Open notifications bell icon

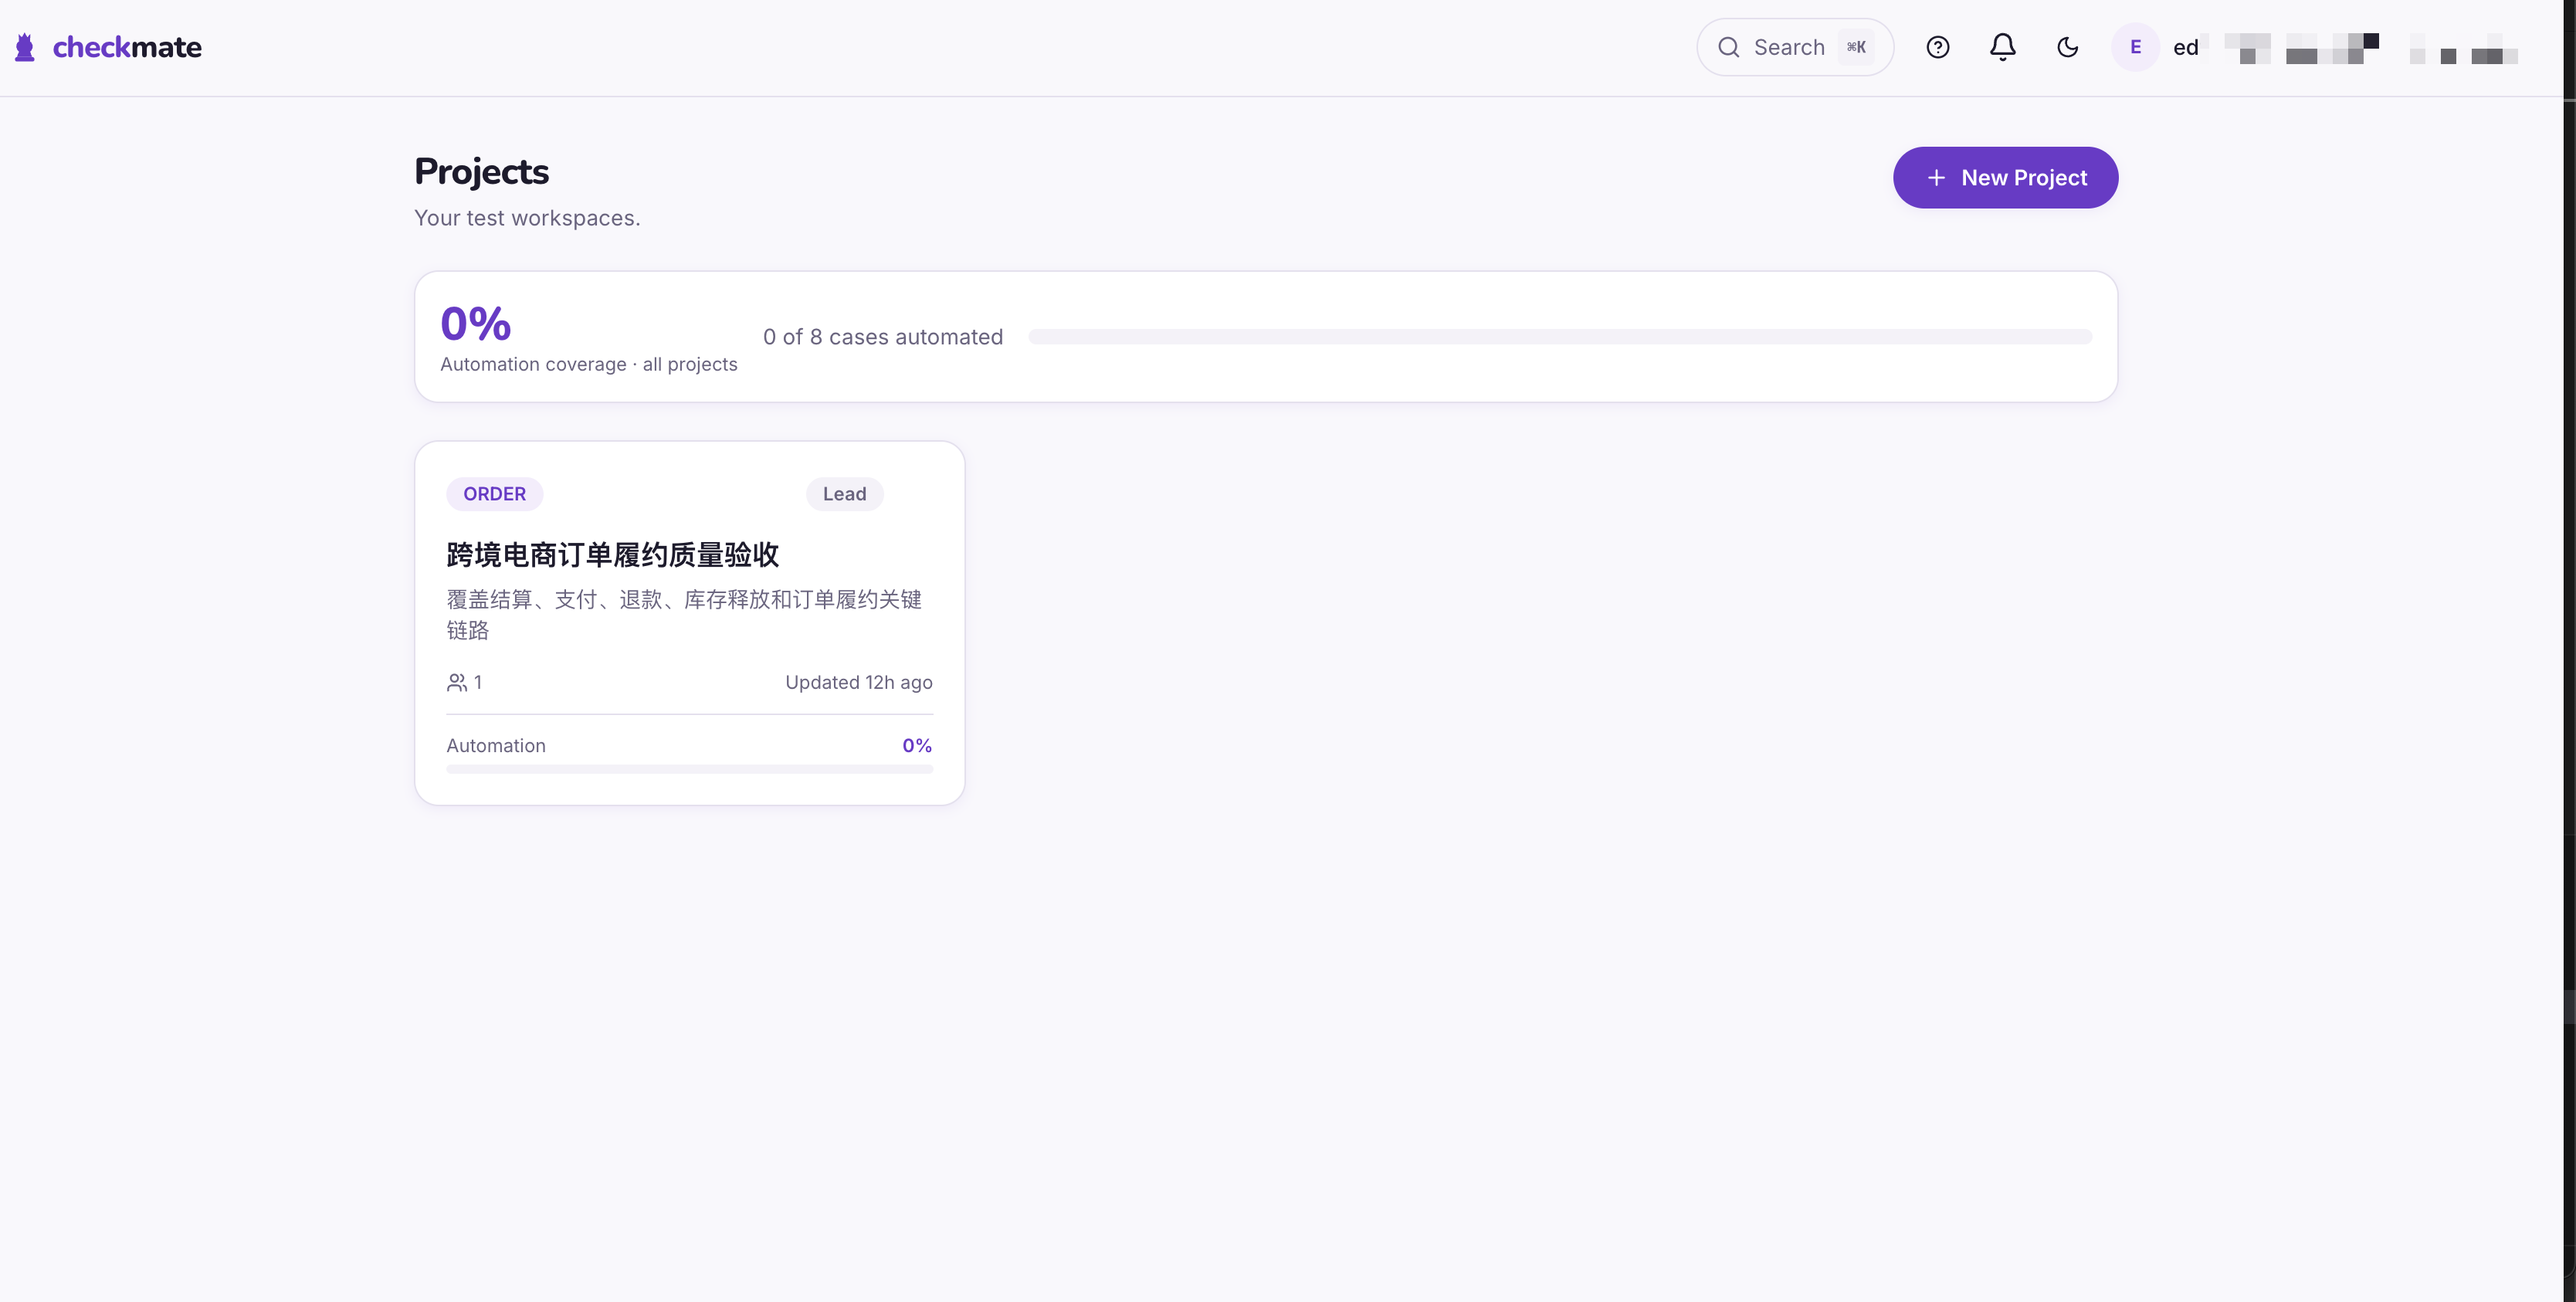tap(2003, 47)
